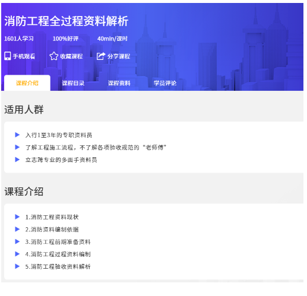307x296 pixels.
Task: Click the arrow before 入行1至3年的专职资料员
Action: (x=17, y=135)
